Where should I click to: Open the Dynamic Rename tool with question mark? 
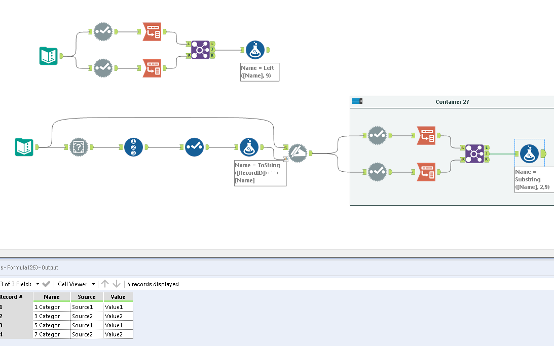79,147
